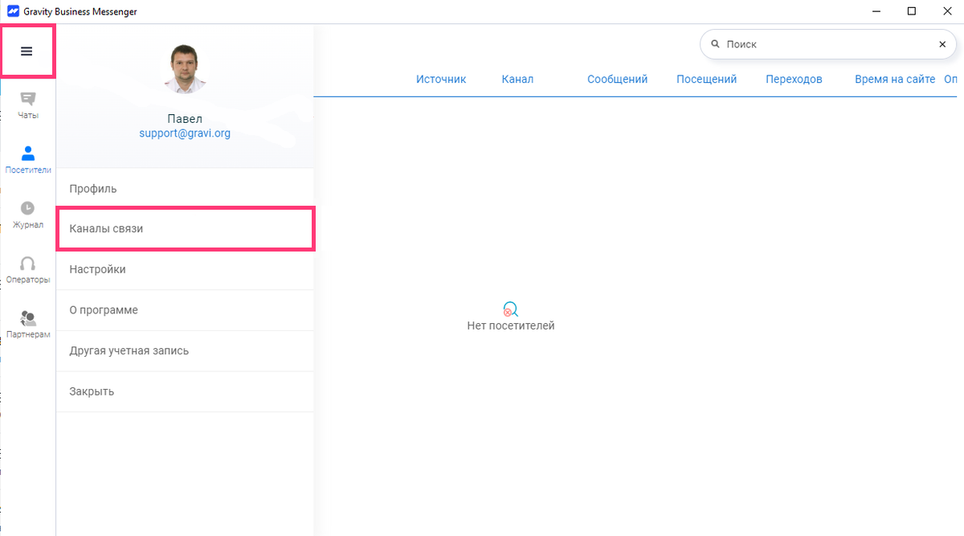The height and width of the screenshot is (536, 964).
Task: Sort by Время на сайте column
Action: [x=894, y=79]
